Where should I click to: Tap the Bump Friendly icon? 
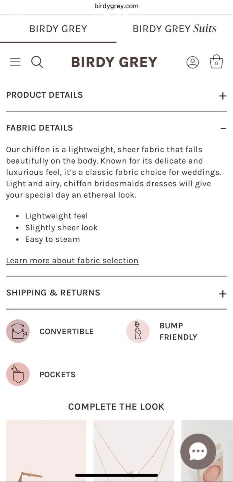(x=138, y=331)
